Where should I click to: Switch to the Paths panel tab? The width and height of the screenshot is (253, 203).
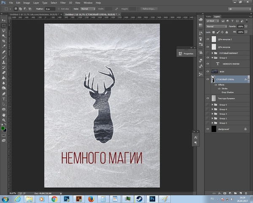pyautogui.click(x=209, y=16)
